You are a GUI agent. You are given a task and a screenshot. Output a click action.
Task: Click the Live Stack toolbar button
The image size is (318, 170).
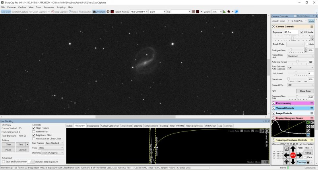click(99, 12)
